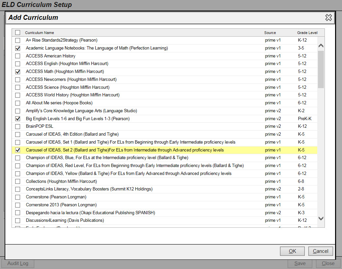Click the Save button in ELD Curriculum Setup
The image size is (342, 269).
click(x=300, y=263)
